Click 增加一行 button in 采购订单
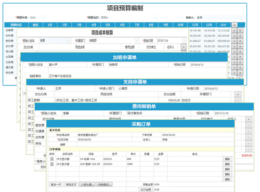Screen dimensions: 260x192 point(56,185)
